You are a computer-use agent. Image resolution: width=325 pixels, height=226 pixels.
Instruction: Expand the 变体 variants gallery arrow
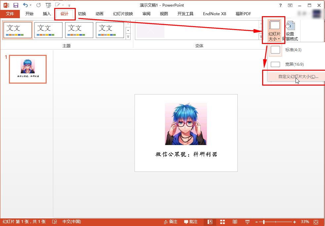(261, 37)
